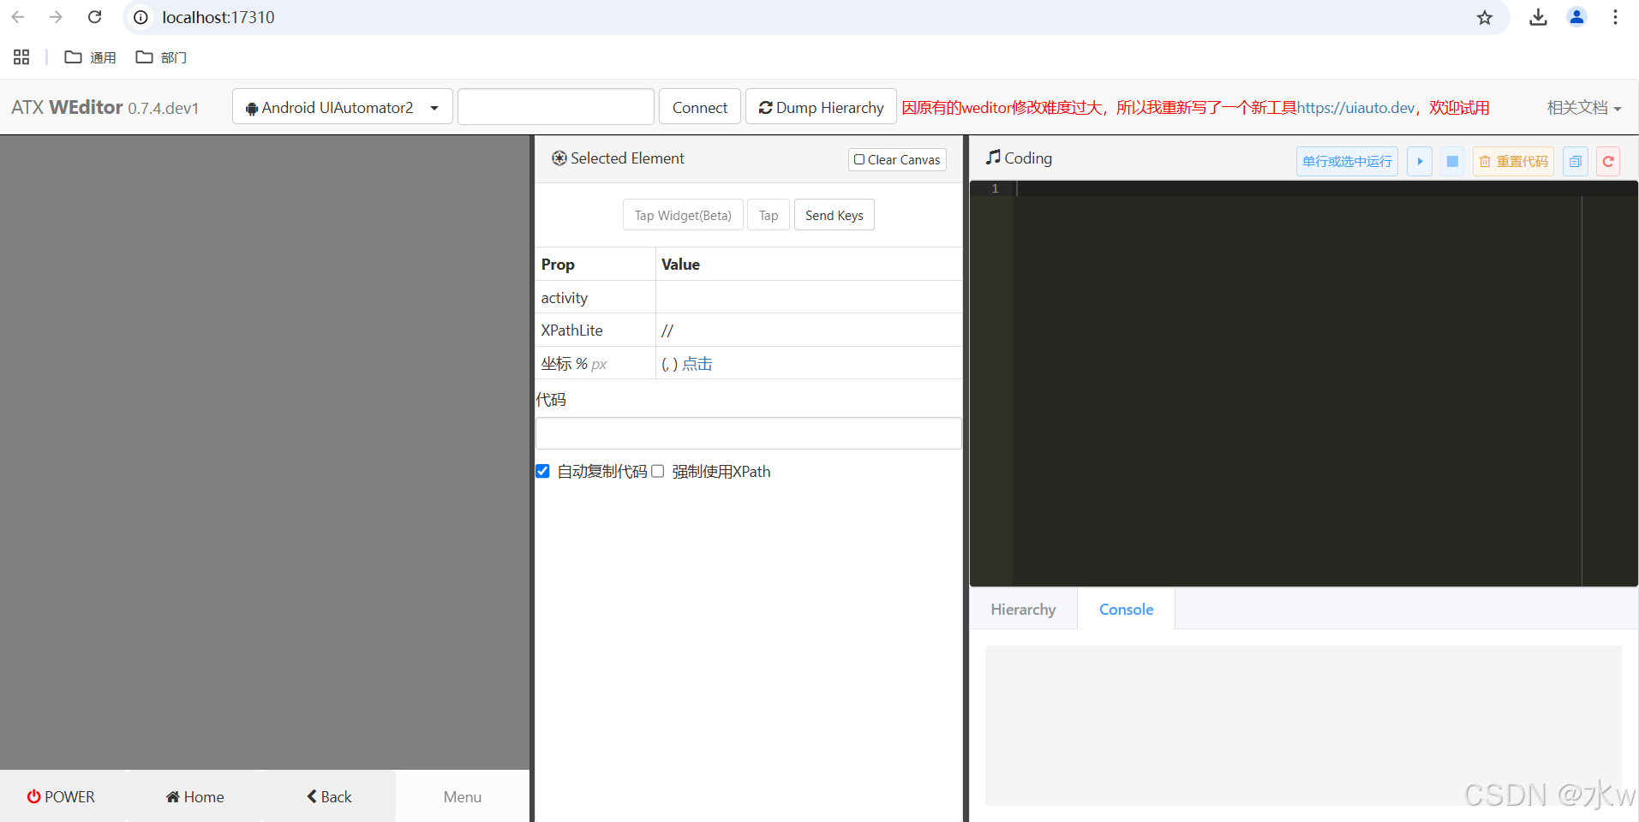Viewport: 1639px width, 822px height.
Task: Enable the Clear Canvas checkbox
Action: click(858, 159)
